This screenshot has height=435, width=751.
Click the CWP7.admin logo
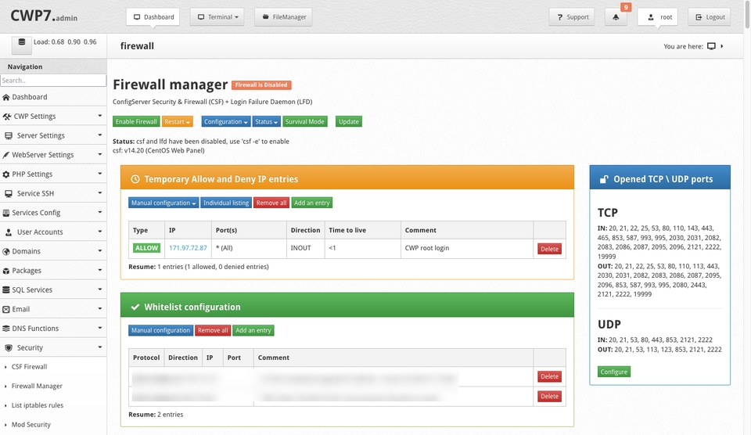tap(44, 16)
